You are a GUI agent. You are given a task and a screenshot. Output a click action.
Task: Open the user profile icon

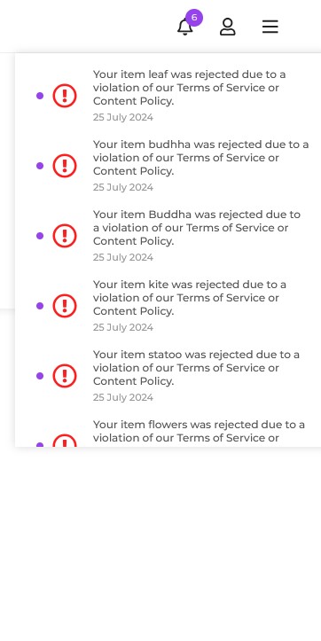228,27
